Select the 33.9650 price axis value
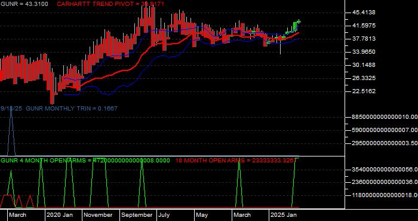 (364, 52)
